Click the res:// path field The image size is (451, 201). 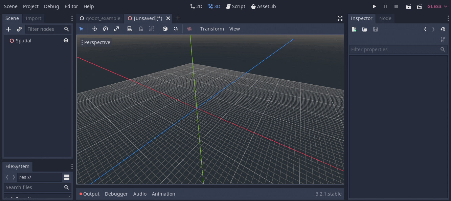click(x=40, y=177)
